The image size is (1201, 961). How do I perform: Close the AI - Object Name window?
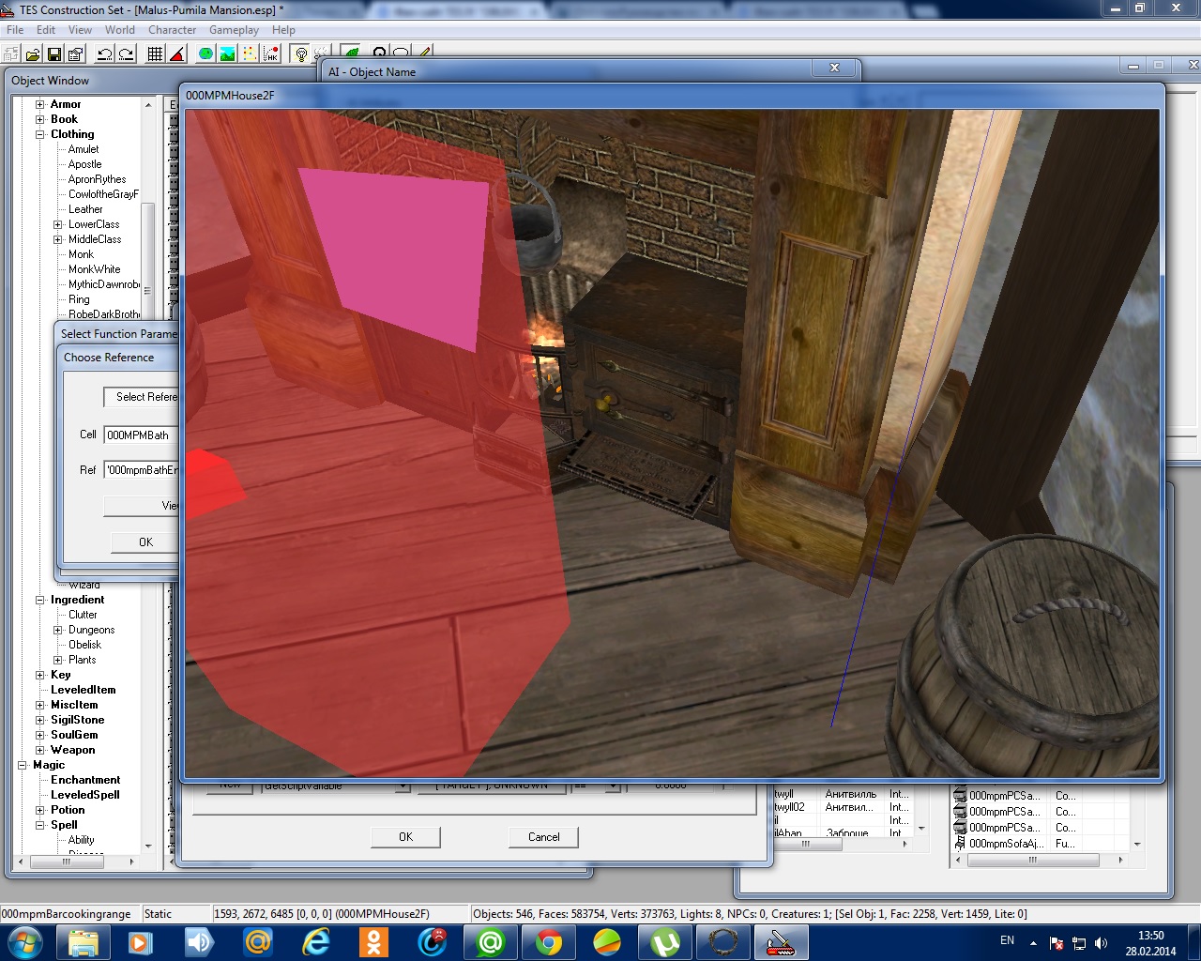834,68
